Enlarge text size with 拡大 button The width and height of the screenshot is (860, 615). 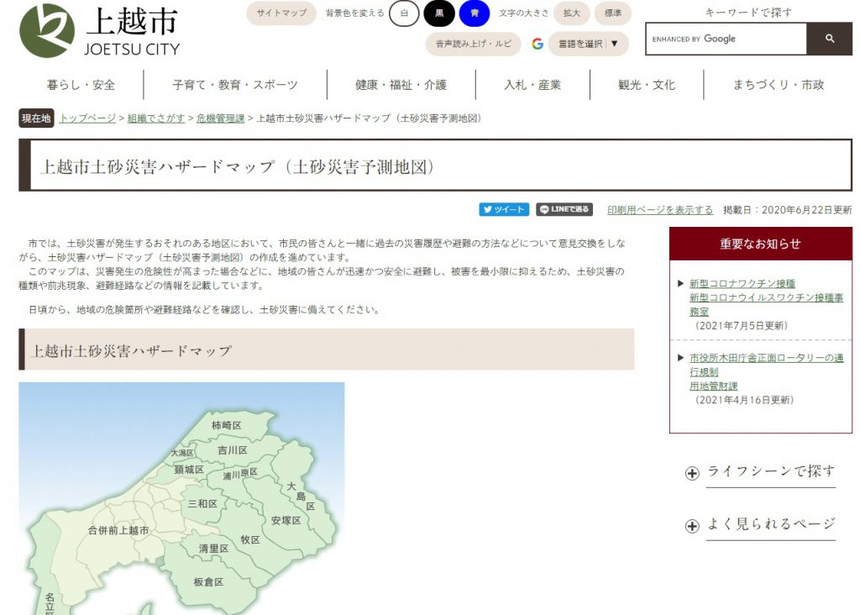point(571,13)
